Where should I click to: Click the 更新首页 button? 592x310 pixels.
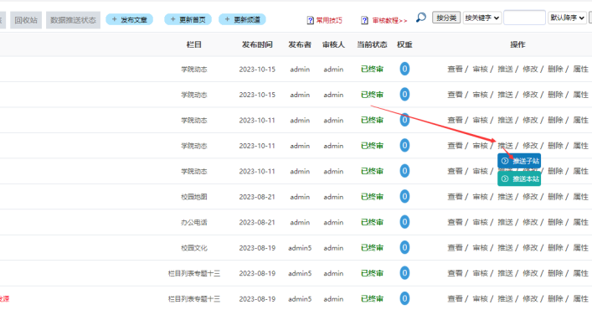[188, 19]
